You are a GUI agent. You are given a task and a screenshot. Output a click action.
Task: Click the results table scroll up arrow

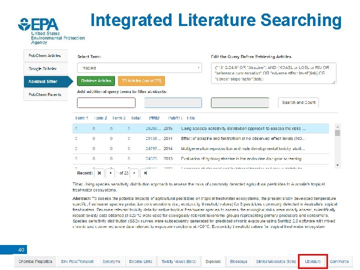point(337,126)
